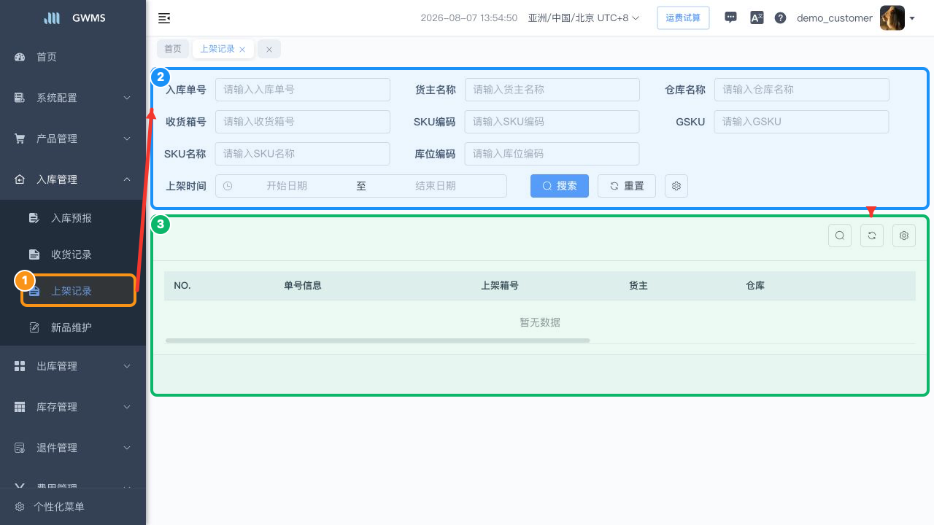Click the 上架箱号 column header
This screenshot has height=525, width=934.
(500, 285)
